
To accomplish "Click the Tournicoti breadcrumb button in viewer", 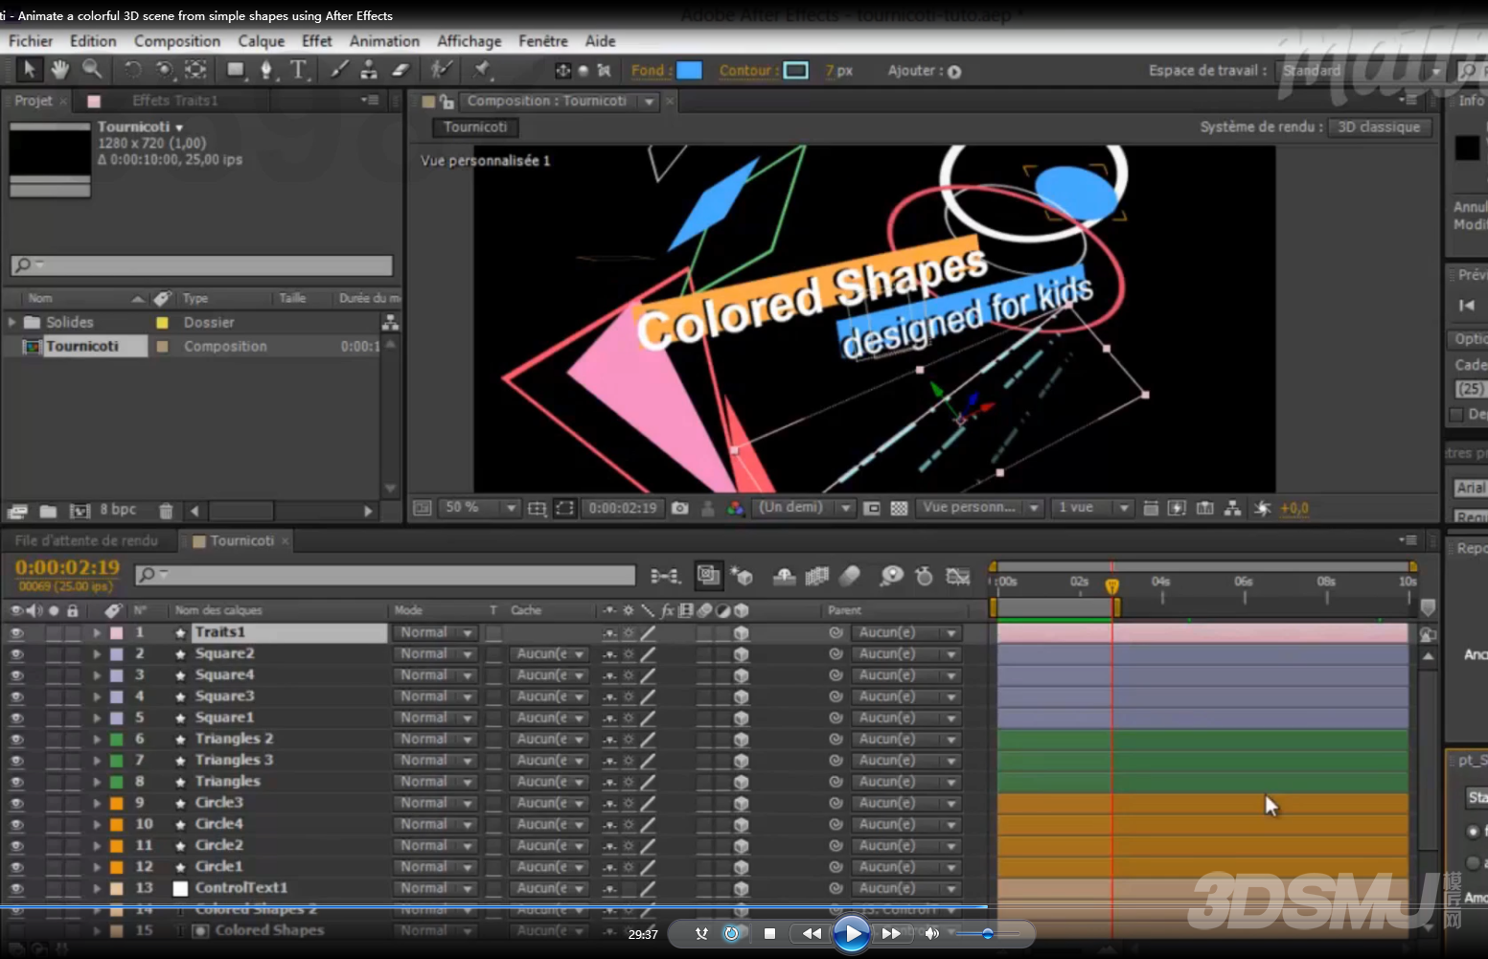I will [475, 126].
